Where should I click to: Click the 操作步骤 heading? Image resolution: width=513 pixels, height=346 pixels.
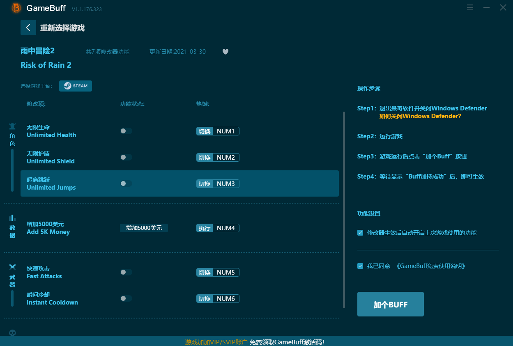coord(369,88)
